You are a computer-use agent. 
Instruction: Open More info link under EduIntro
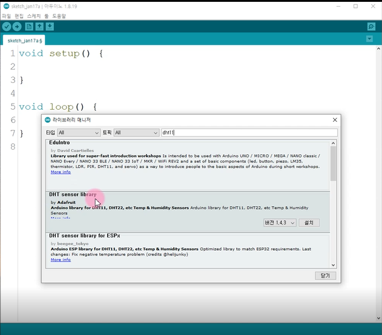coord(61,172)
